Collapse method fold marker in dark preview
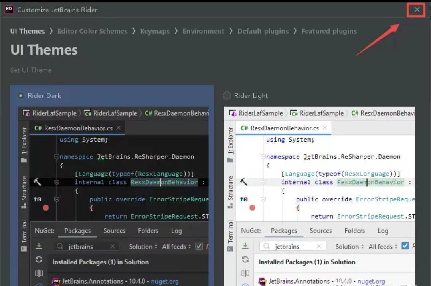The height and width of the screenshot is (286, 431). [x=57, y=199]
